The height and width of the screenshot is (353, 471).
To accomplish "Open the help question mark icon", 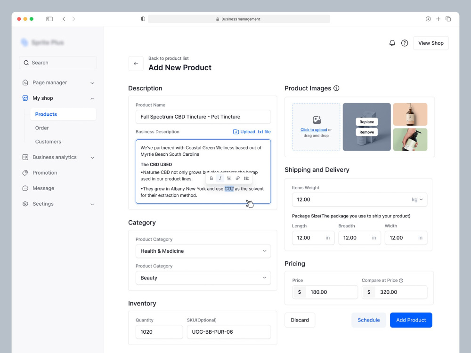I will coord(405,43).
